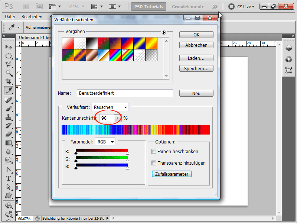This screenshot has width=297, height=223.
Task: Click the Laden... button
Action: [x=196, y=58]
